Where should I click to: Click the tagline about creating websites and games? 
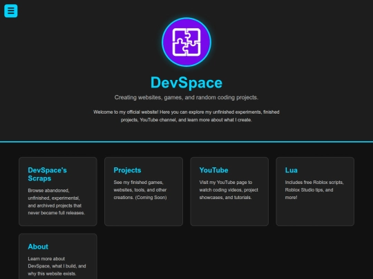[186, 98]
